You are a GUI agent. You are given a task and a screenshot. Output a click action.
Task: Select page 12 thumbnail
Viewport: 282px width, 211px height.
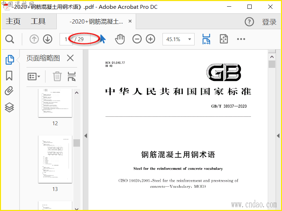pyautogui.click(x=55, y=103)
